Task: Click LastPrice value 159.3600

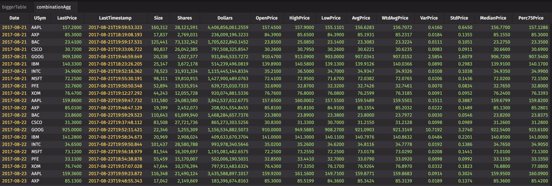Action: [72, 174]
